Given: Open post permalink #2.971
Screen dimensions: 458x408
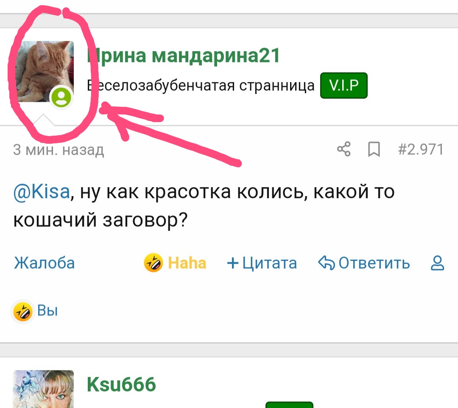Looking at the screenshot, I should click(x=421, y=150).
